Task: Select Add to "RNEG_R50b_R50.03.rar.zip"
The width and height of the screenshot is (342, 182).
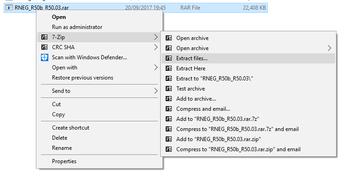Action: (248, 139)
